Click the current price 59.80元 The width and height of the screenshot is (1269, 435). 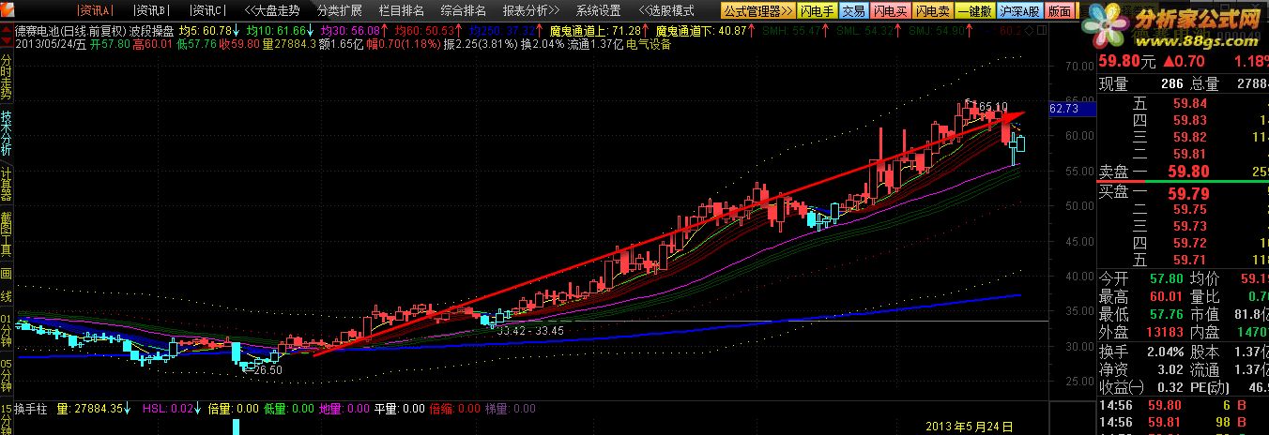[1128, 62]
